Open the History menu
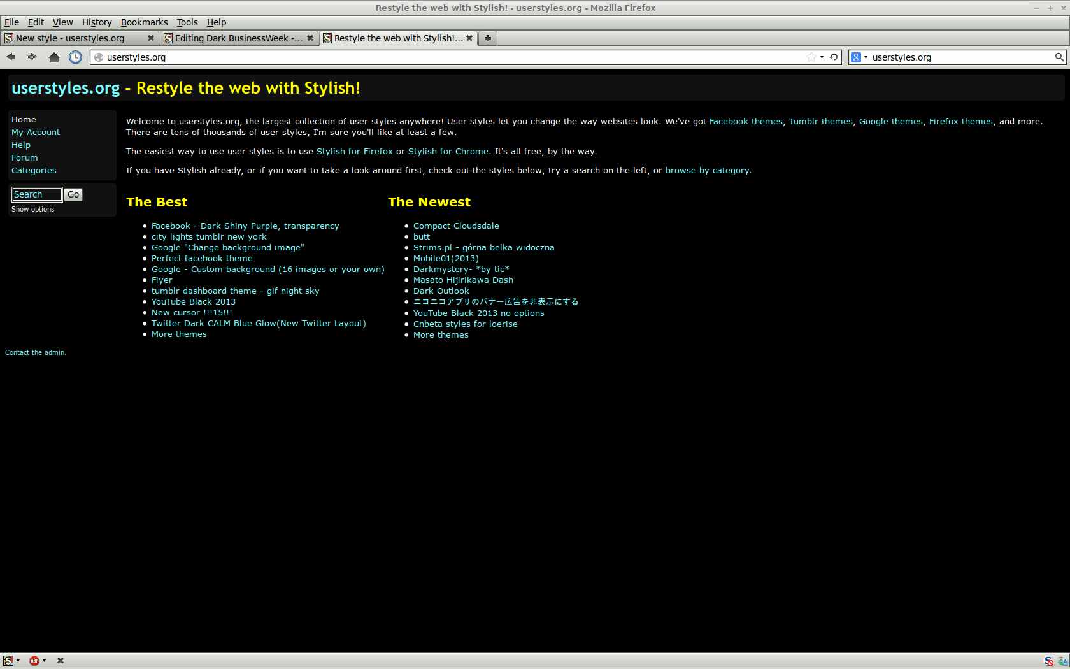This screenshot has height=669, width=1070. (97, 22)
